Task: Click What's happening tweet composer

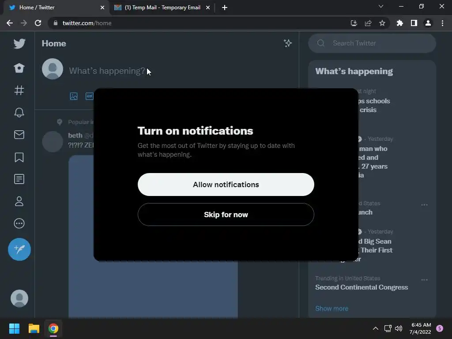Action: (x=107, y=71)
